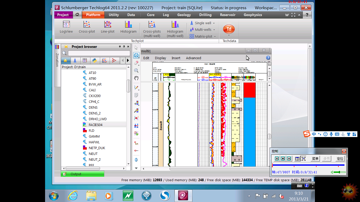
Task: Click the home icon in the ribbon
Action: 77,15
